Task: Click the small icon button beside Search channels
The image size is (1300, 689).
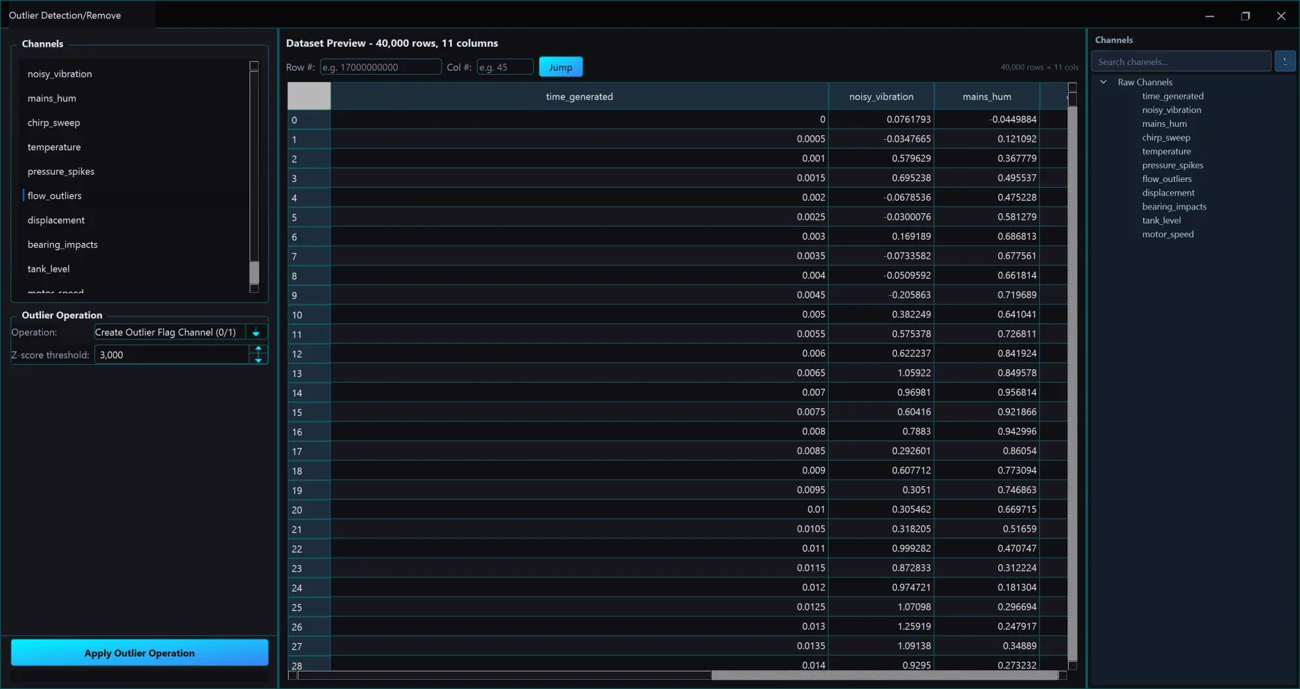Action: tap(1284, 62)
